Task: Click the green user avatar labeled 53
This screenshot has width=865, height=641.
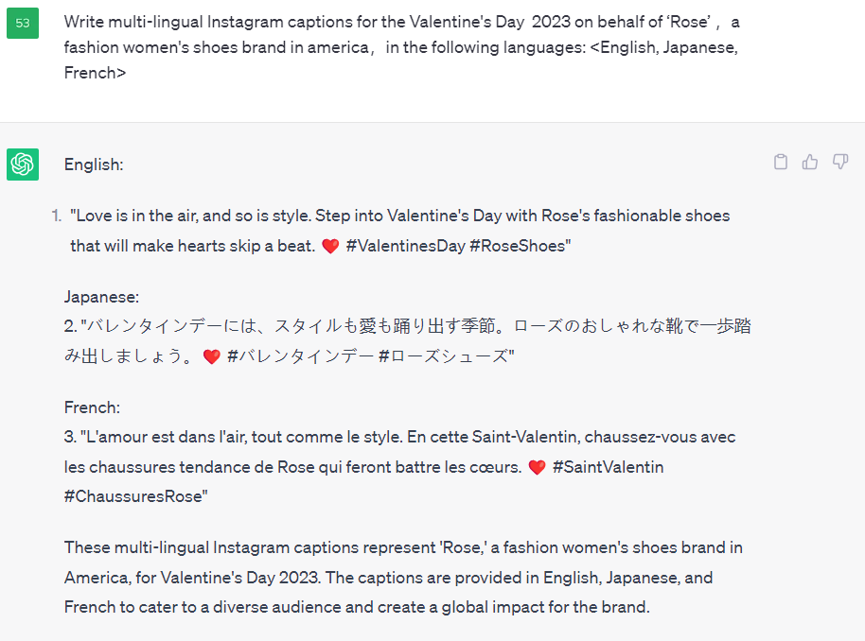Action: [23, 23]
